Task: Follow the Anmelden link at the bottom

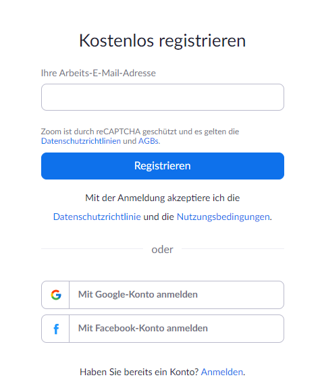Action: pyautogui.click(x=222, y=372)
